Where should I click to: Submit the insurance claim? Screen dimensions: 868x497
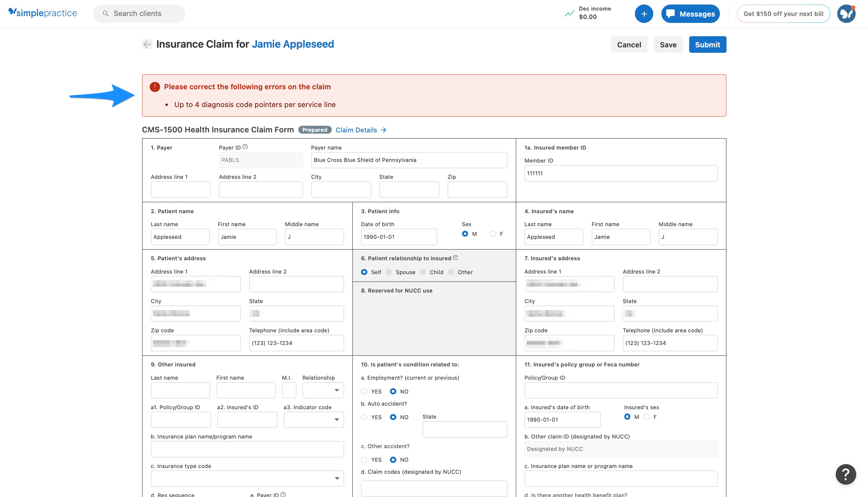tap(707, 44)
